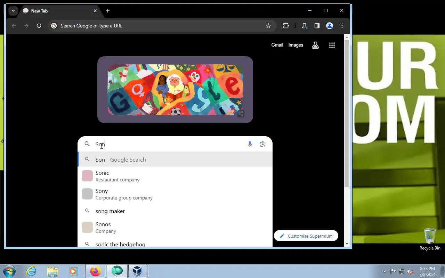Search by image with Lens icon

pyautogui.click(x=262, y=144)
